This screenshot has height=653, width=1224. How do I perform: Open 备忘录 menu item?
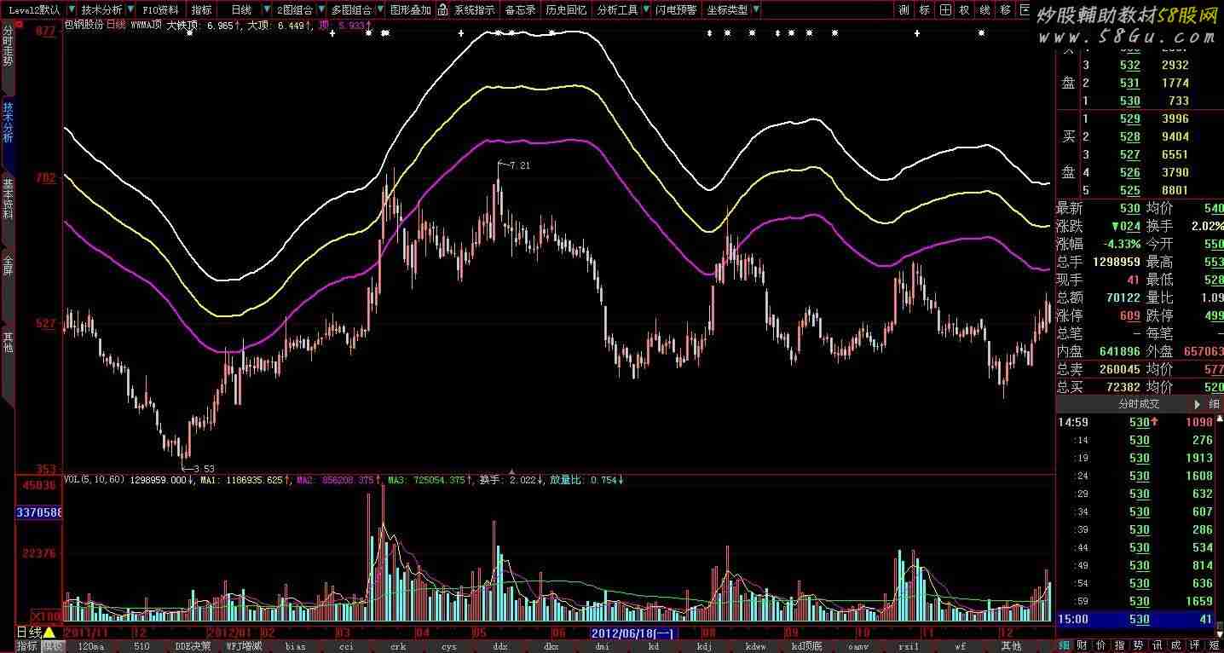tap(520, 10)
